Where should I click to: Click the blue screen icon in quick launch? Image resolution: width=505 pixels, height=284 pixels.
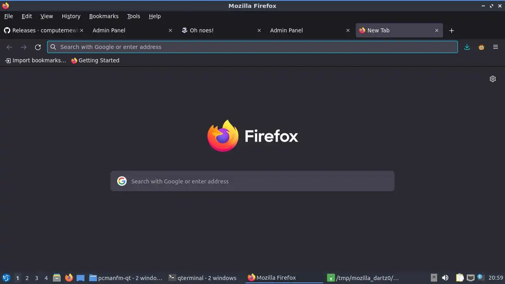click(80, 278)
